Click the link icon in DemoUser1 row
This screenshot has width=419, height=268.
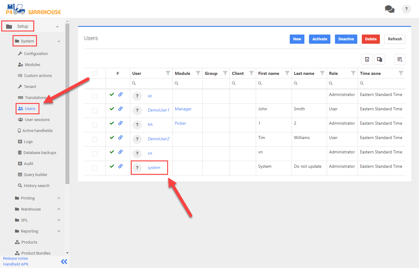tap(120, 109)
